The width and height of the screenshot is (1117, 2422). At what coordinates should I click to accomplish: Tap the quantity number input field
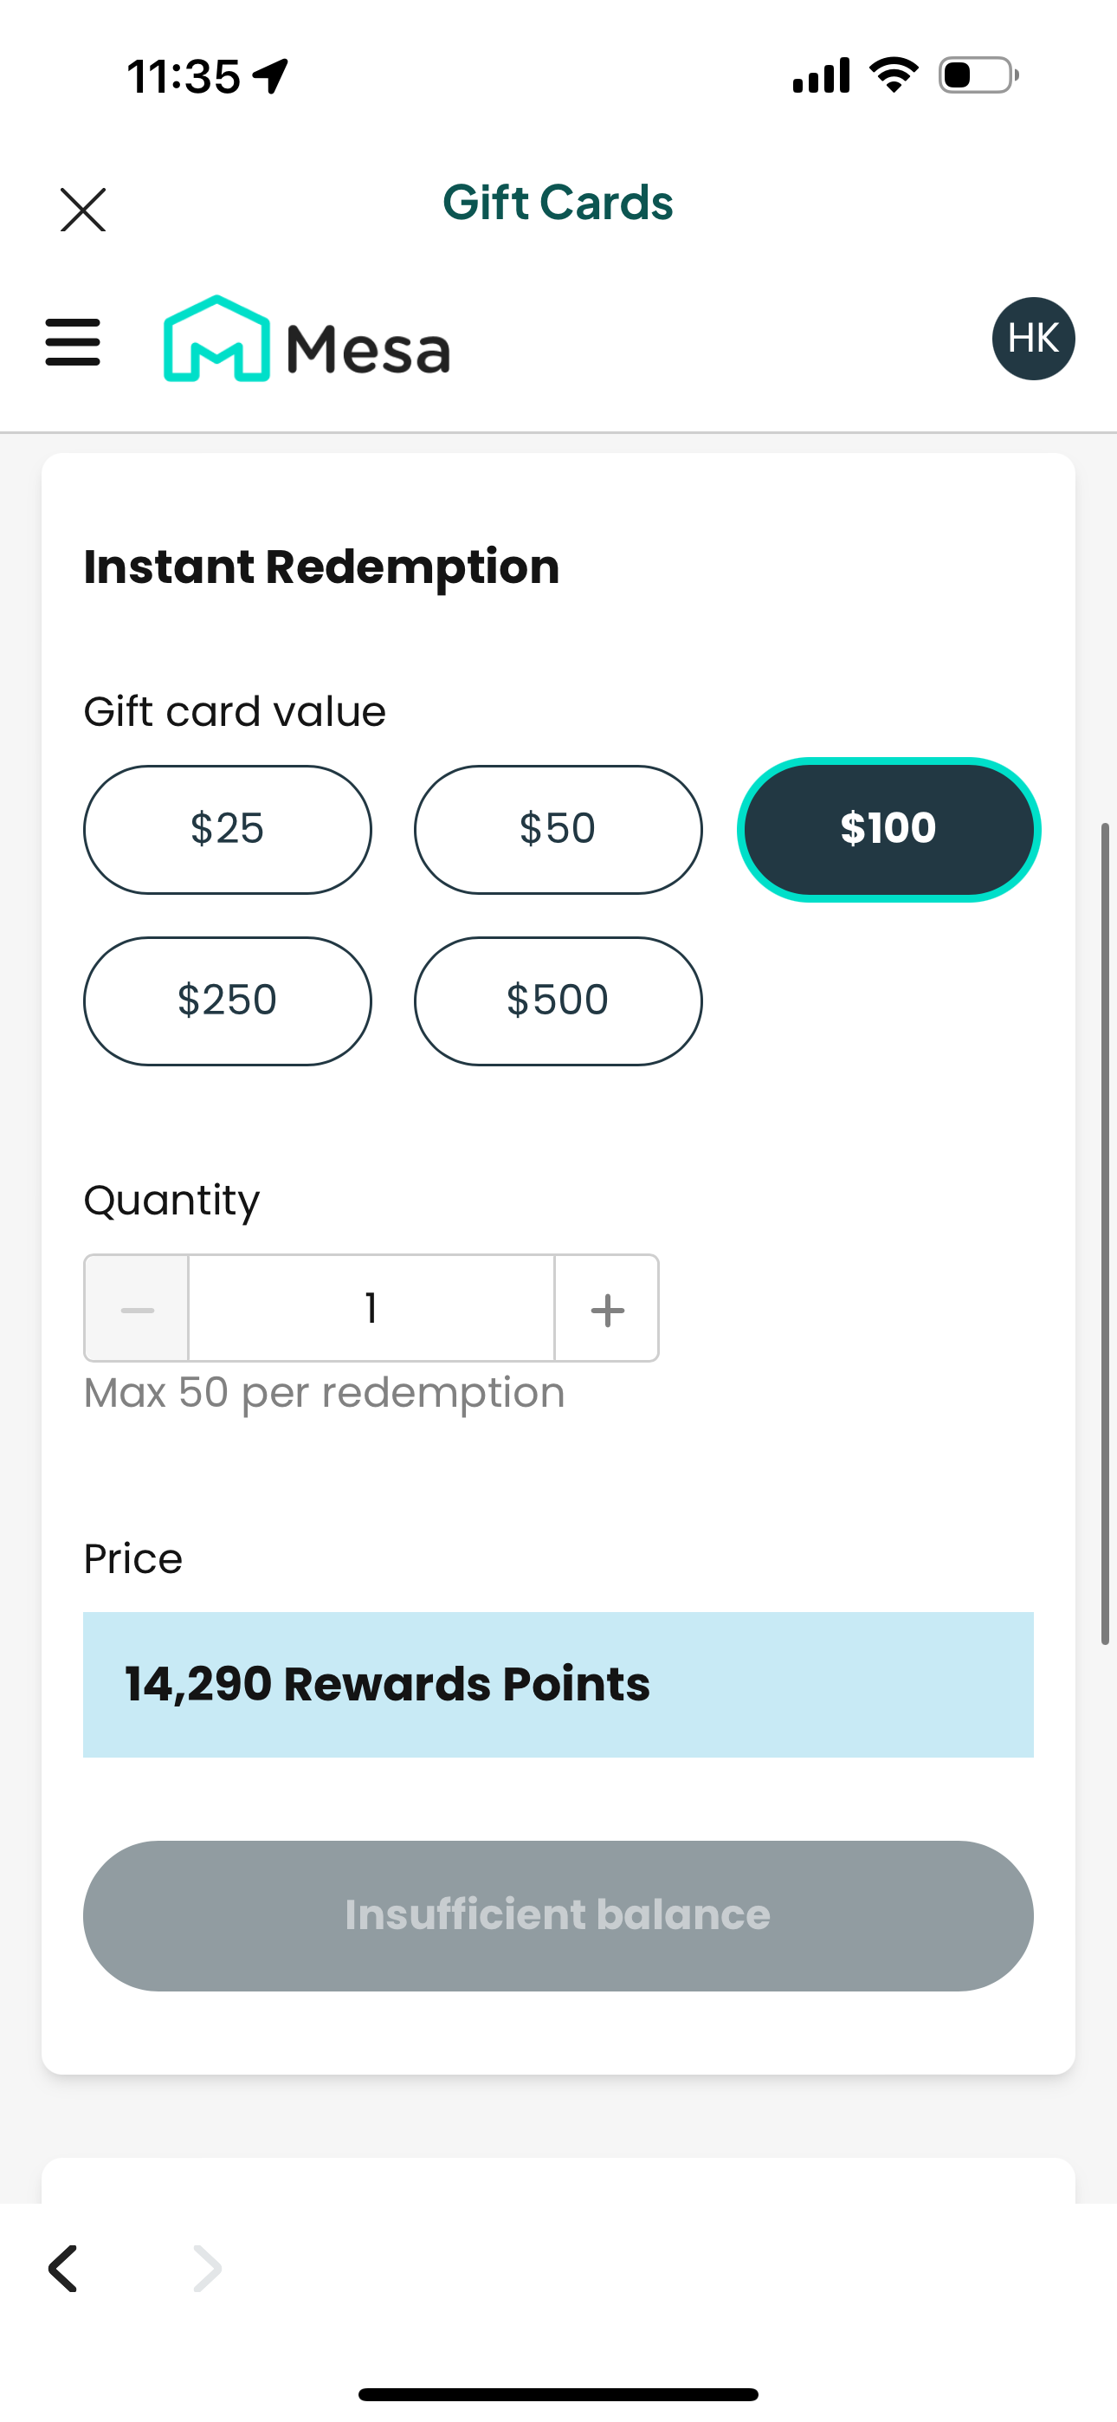pos(371,1309)
